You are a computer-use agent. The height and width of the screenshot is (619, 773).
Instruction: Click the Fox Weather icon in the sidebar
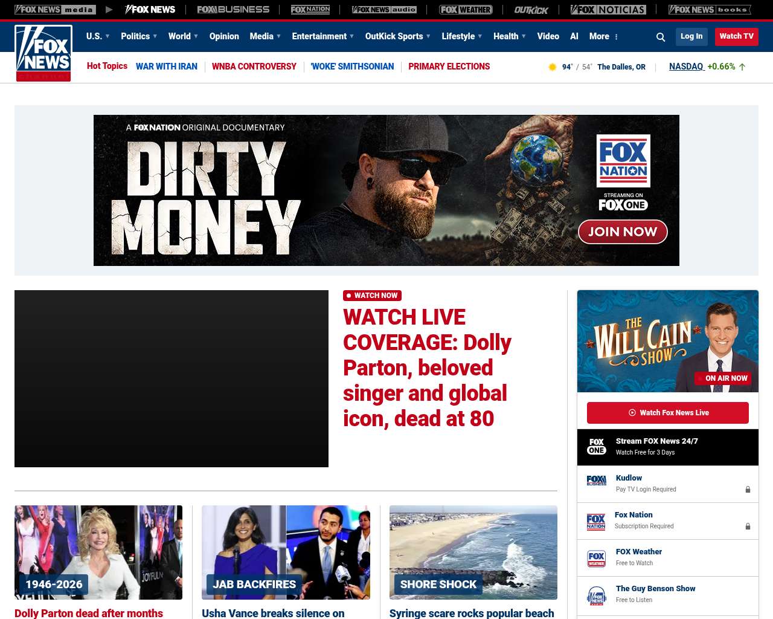point(596,559)
